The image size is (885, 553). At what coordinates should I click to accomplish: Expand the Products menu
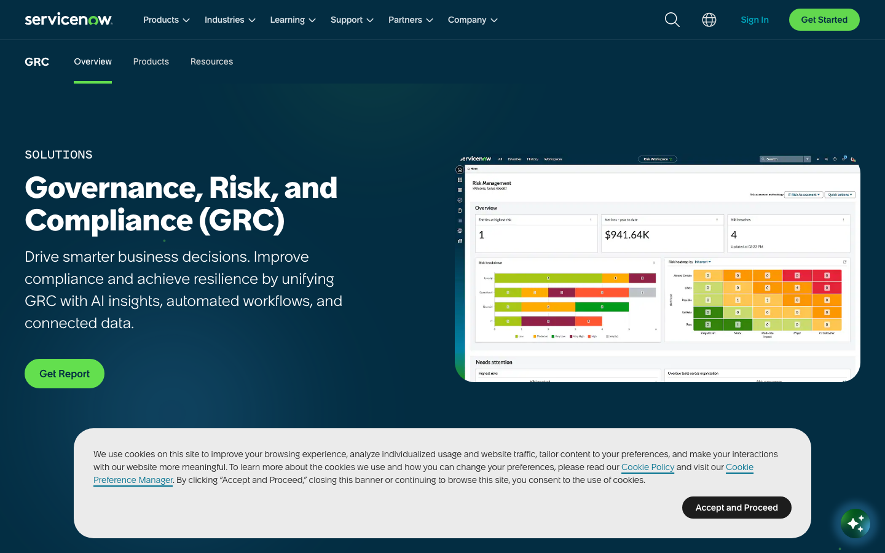[167, 20]
